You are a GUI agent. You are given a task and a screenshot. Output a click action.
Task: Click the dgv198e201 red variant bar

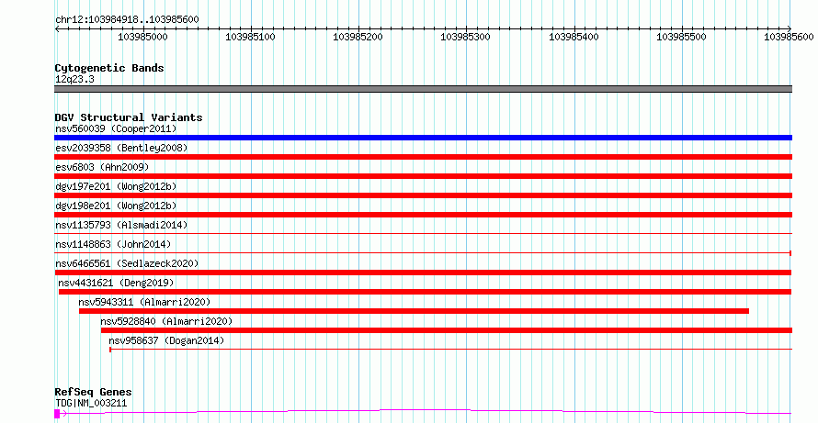pos(423,215)
